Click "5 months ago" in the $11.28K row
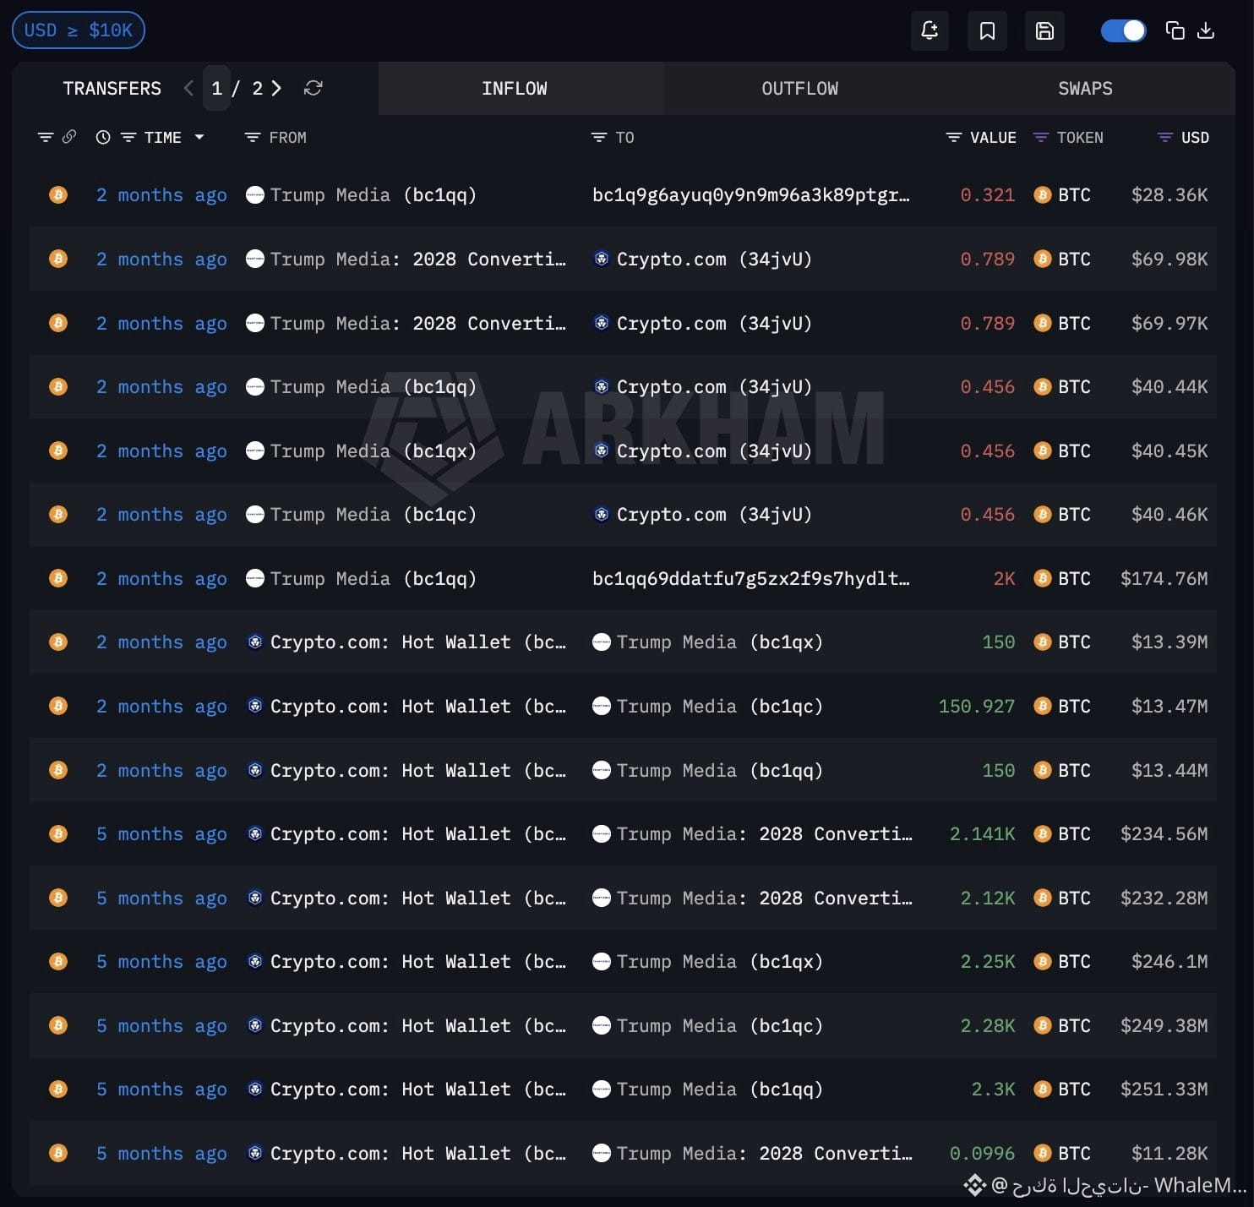Screen dimensions: 1254x1207 point(161,1153)
